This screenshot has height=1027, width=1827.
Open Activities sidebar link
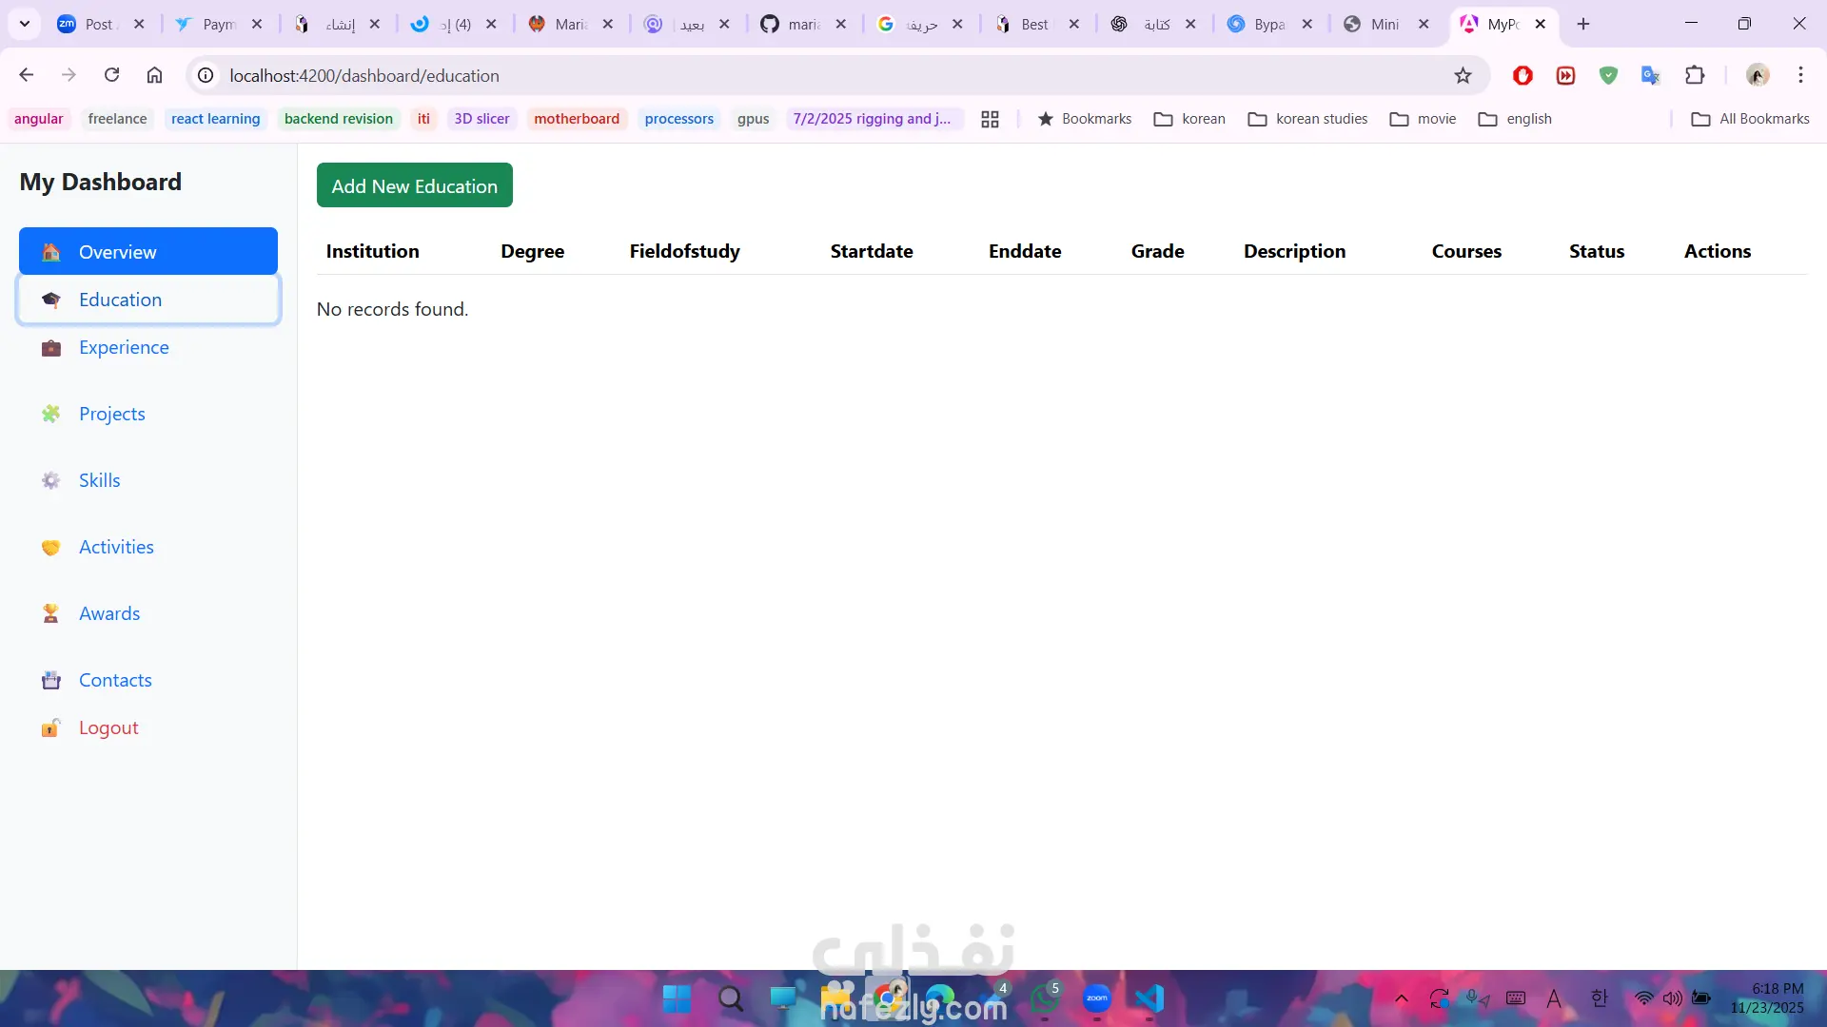pyautogui.click(x=116, y=547)
